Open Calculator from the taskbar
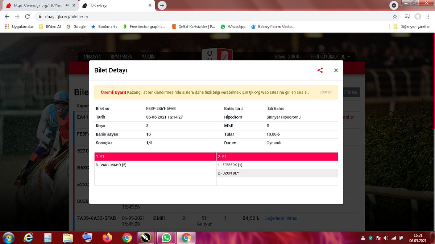435x244 pixels. pos(47,238)
